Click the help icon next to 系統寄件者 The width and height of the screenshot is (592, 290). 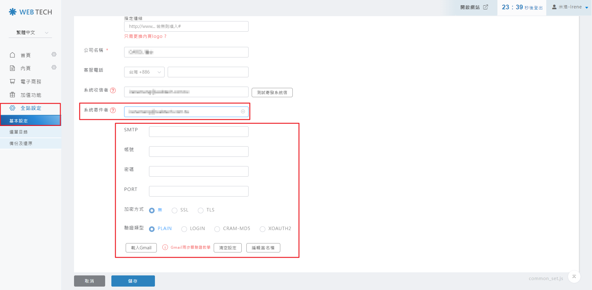click(113, 110)
